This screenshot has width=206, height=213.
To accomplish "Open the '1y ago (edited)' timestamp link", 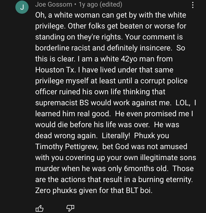I will tap(101, 4).
